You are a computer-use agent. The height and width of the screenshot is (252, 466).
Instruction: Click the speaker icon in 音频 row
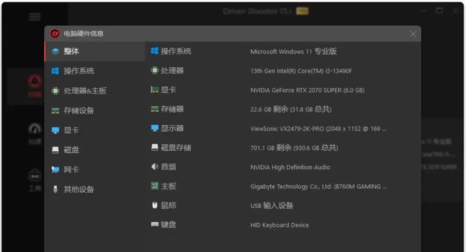tap(155, 166)
